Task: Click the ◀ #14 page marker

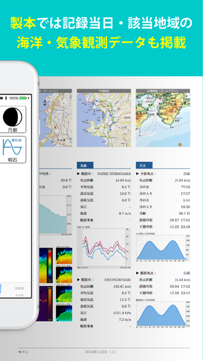Action: [23, 352]
